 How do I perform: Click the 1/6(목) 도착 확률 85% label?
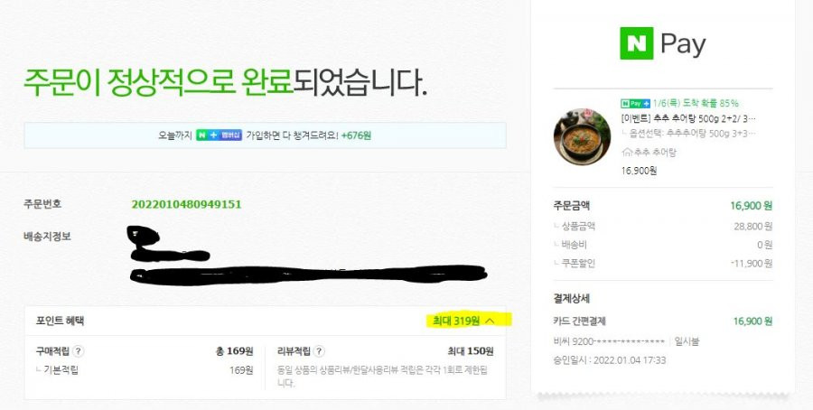pyautogui.click(x=696, y=103)
